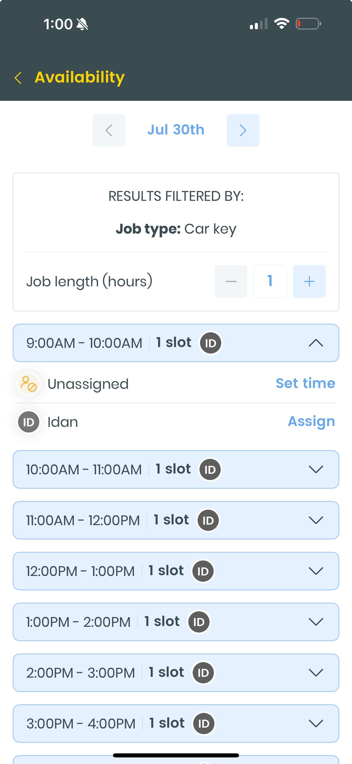
Task: Increase job length with plus button
Action: (309, 281)
